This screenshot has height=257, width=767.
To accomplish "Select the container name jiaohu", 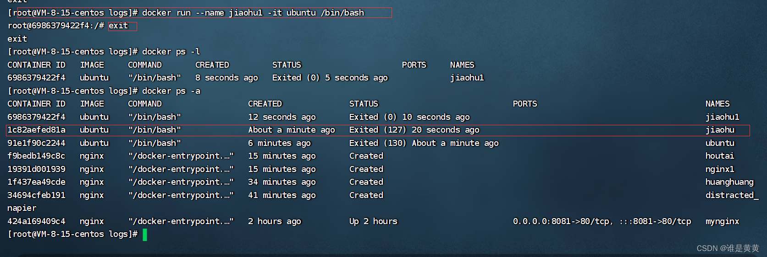I will 720,130.
